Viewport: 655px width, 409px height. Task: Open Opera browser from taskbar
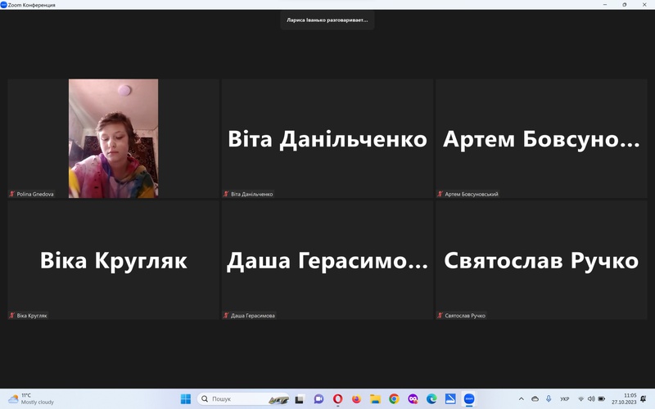tap(337, 399)
